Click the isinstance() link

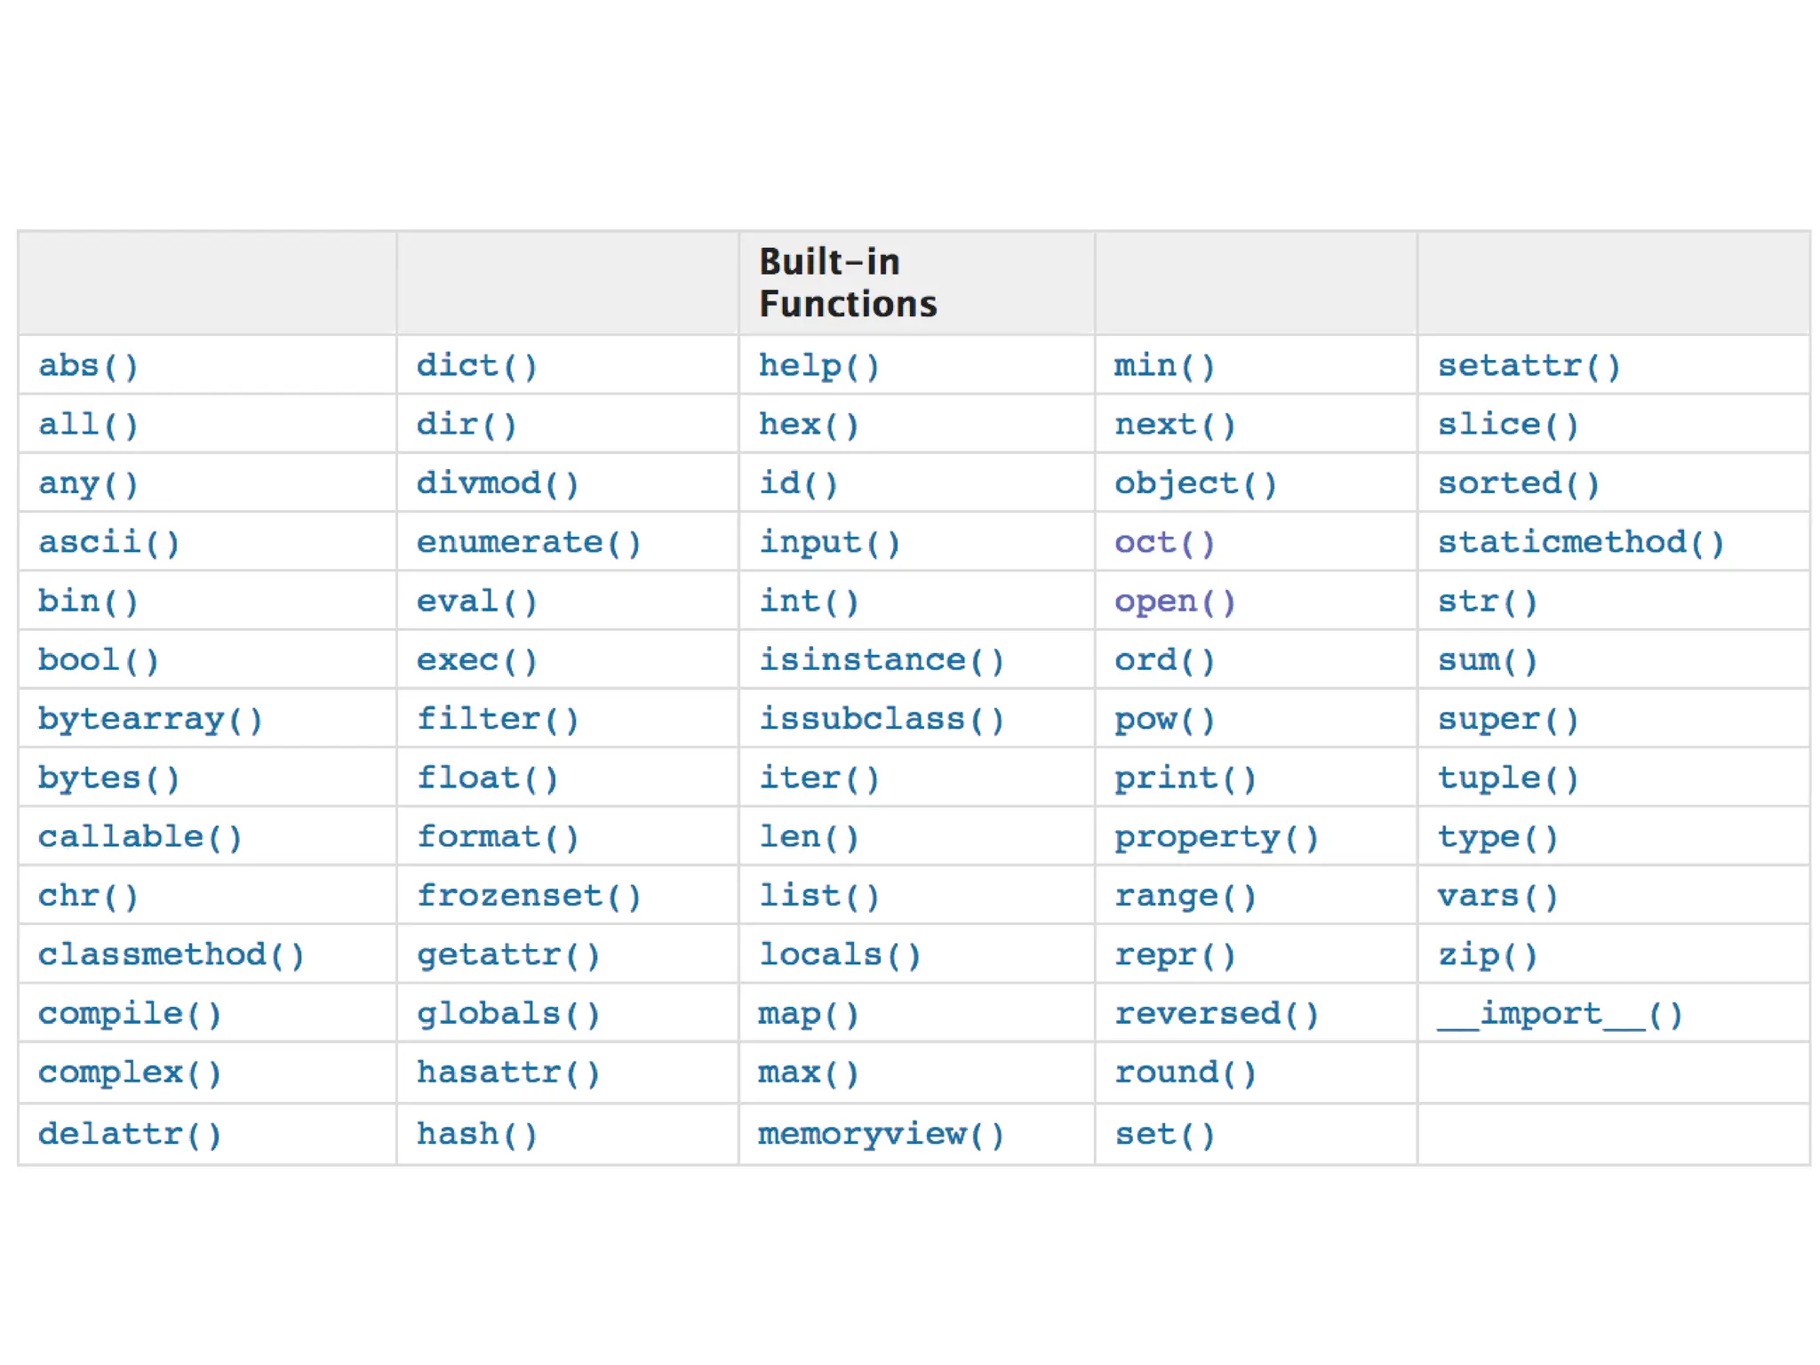(x=881, y=660)
